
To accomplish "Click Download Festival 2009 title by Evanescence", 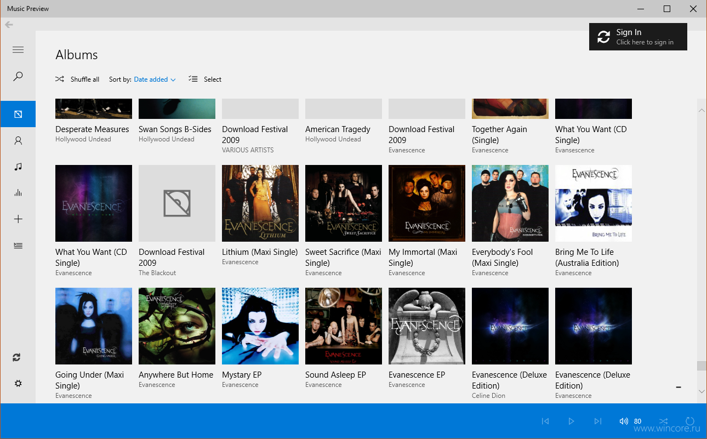I will point(421,135).
